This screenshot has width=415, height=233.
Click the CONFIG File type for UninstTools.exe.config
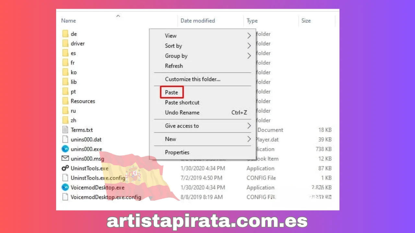[x=261, y=178]
